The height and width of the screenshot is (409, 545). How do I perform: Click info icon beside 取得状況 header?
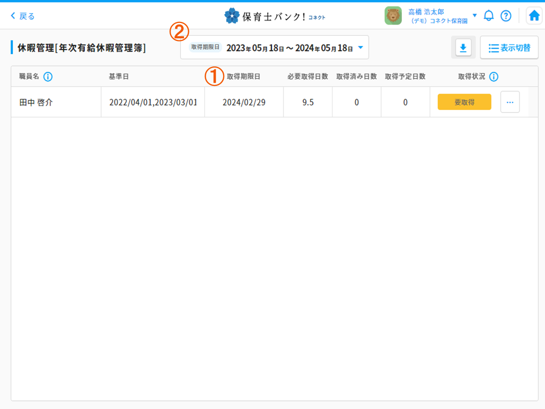[493, 77]
